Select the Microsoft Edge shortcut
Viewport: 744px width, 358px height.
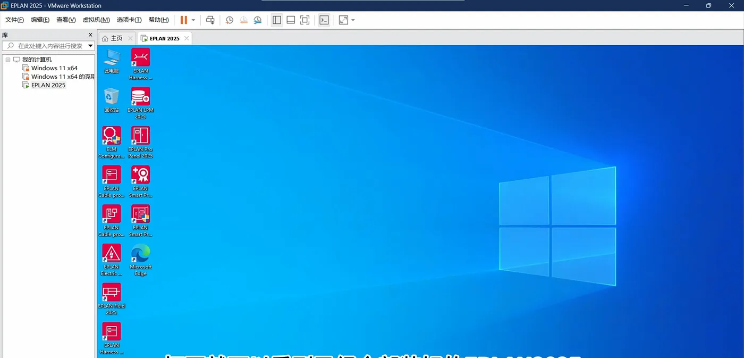tap(140, 260)
